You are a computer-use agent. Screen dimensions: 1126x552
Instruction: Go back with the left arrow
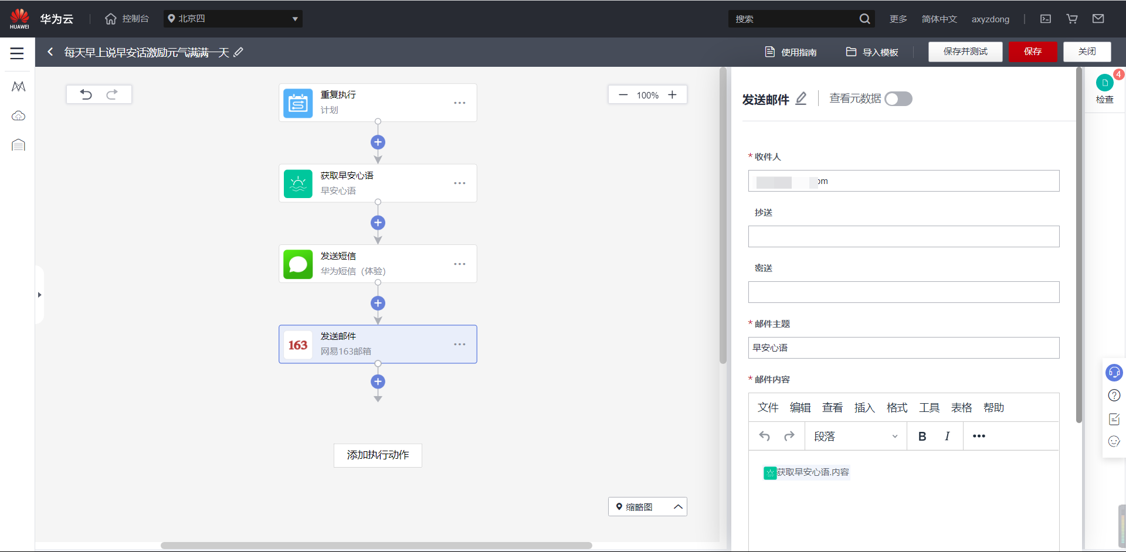click(50, 52)
